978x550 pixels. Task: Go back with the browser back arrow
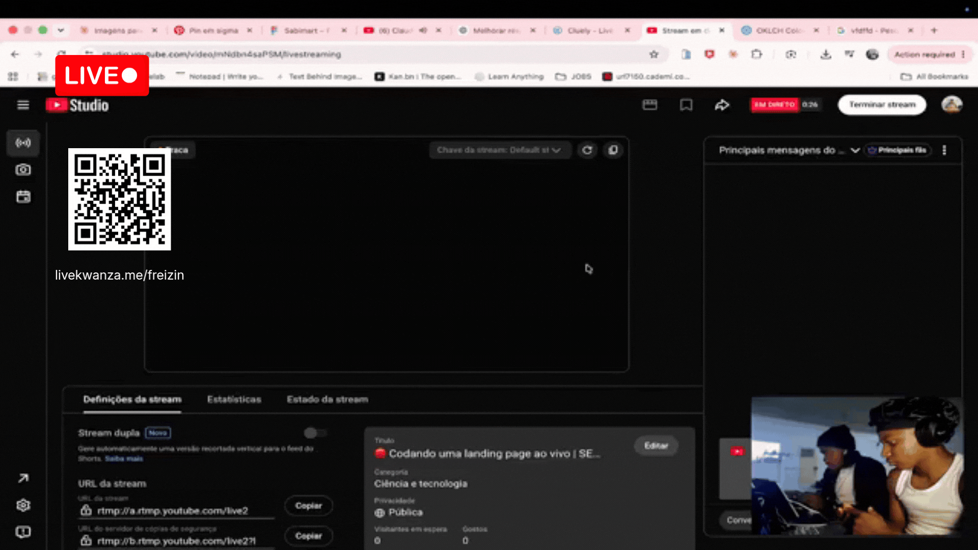tap(15, 54)
